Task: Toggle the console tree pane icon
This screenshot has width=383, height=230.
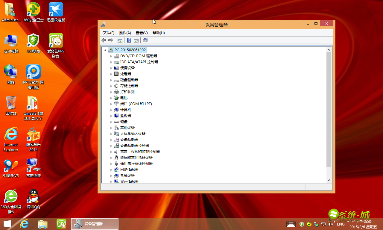Action: tap(120, 40)
